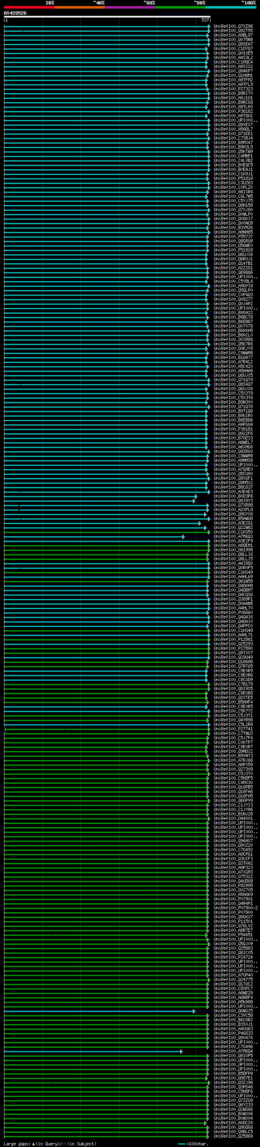Click the orange ~40% legend segment

point(80,7)
